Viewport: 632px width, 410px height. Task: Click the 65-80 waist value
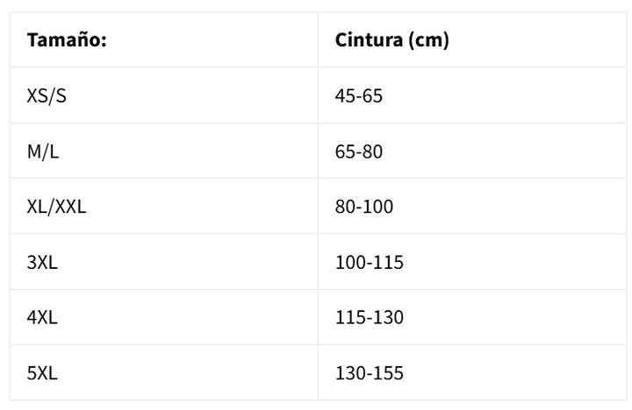pos(359,152)
